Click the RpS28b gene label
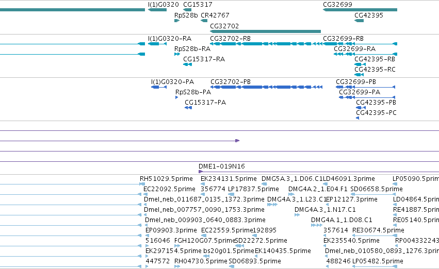Screen dimensions: 439x269 click(x=186, y=15)
